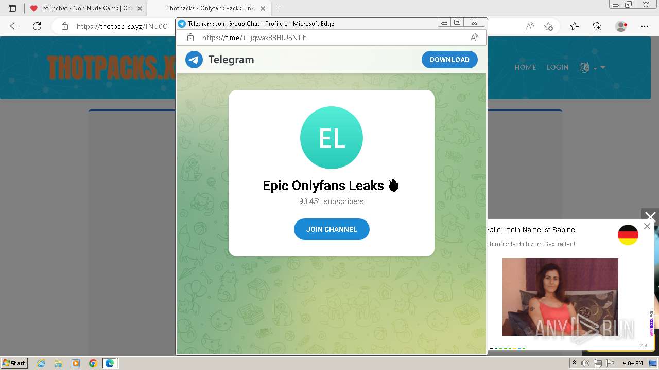Click the Telegram Download button
This screenshot has height=370, width=659.
click(x=449, y=60)
